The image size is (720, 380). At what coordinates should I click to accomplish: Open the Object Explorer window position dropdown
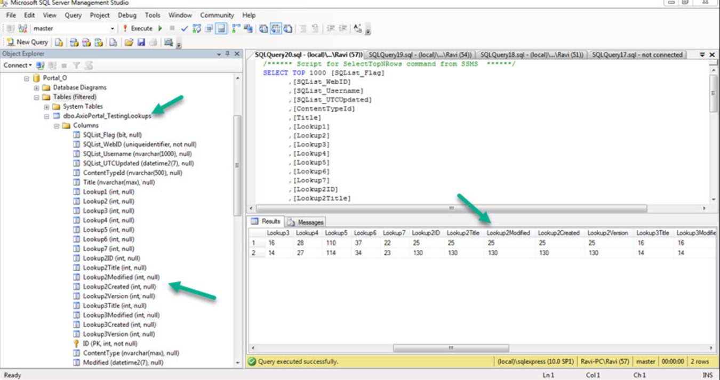219,54
